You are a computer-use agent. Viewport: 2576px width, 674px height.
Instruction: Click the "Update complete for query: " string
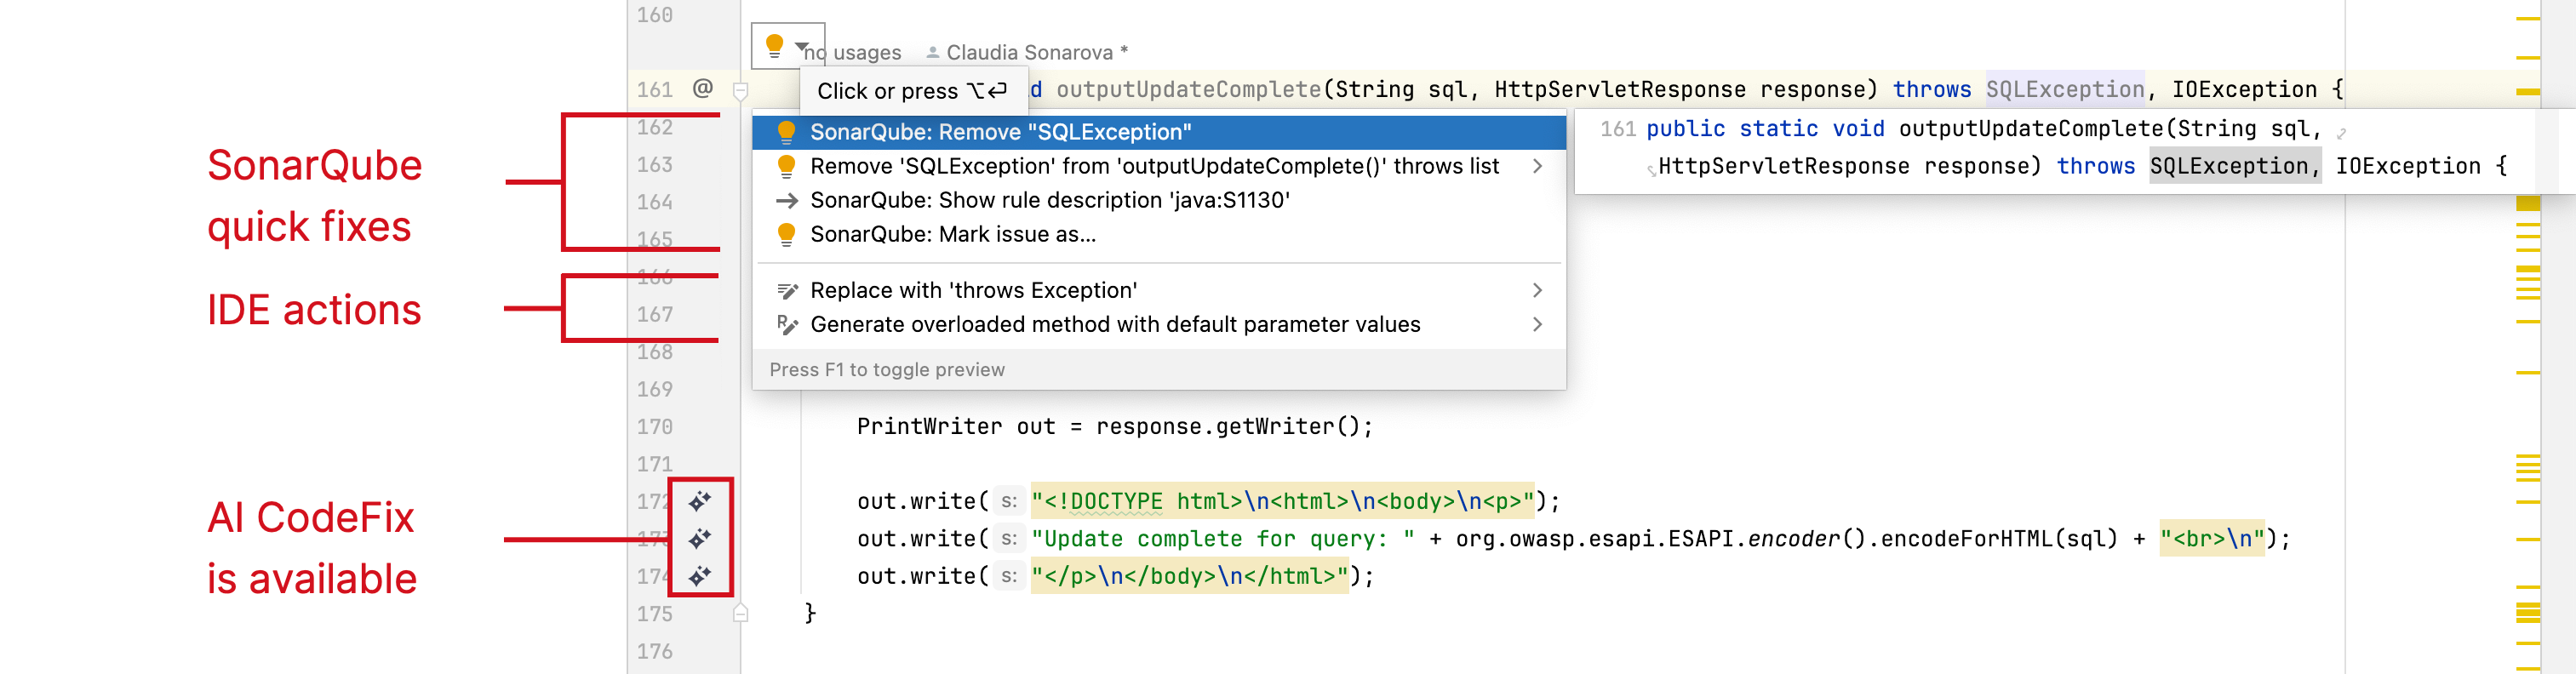pyautogui.click(x=1223, y=539)
